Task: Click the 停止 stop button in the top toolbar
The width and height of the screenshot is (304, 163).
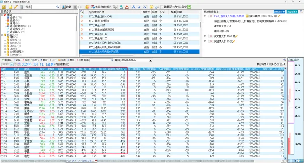Action: tap(78, 7)
